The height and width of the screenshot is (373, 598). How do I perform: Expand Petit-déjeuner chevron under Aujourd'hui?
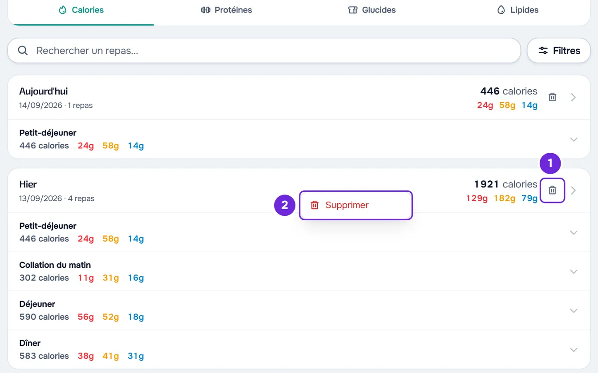[574, 139]
